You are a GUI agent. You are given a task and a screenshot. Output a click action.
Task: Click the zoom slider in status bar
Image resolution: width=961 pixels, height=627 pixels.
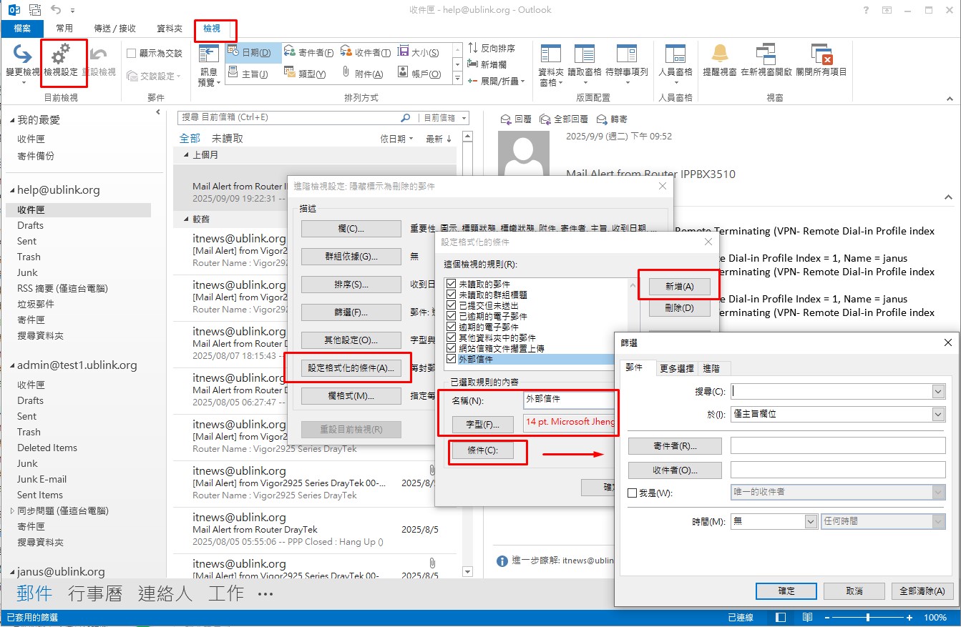click(x=867, y=617)
